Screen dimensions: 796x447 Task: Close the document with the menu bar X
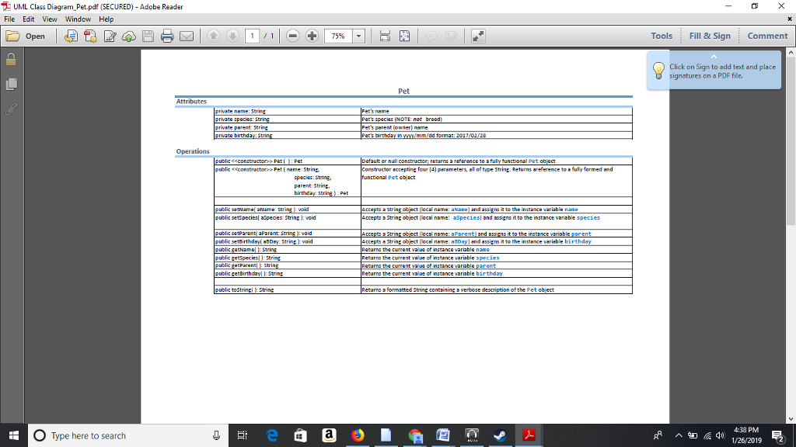pos(790,19)
